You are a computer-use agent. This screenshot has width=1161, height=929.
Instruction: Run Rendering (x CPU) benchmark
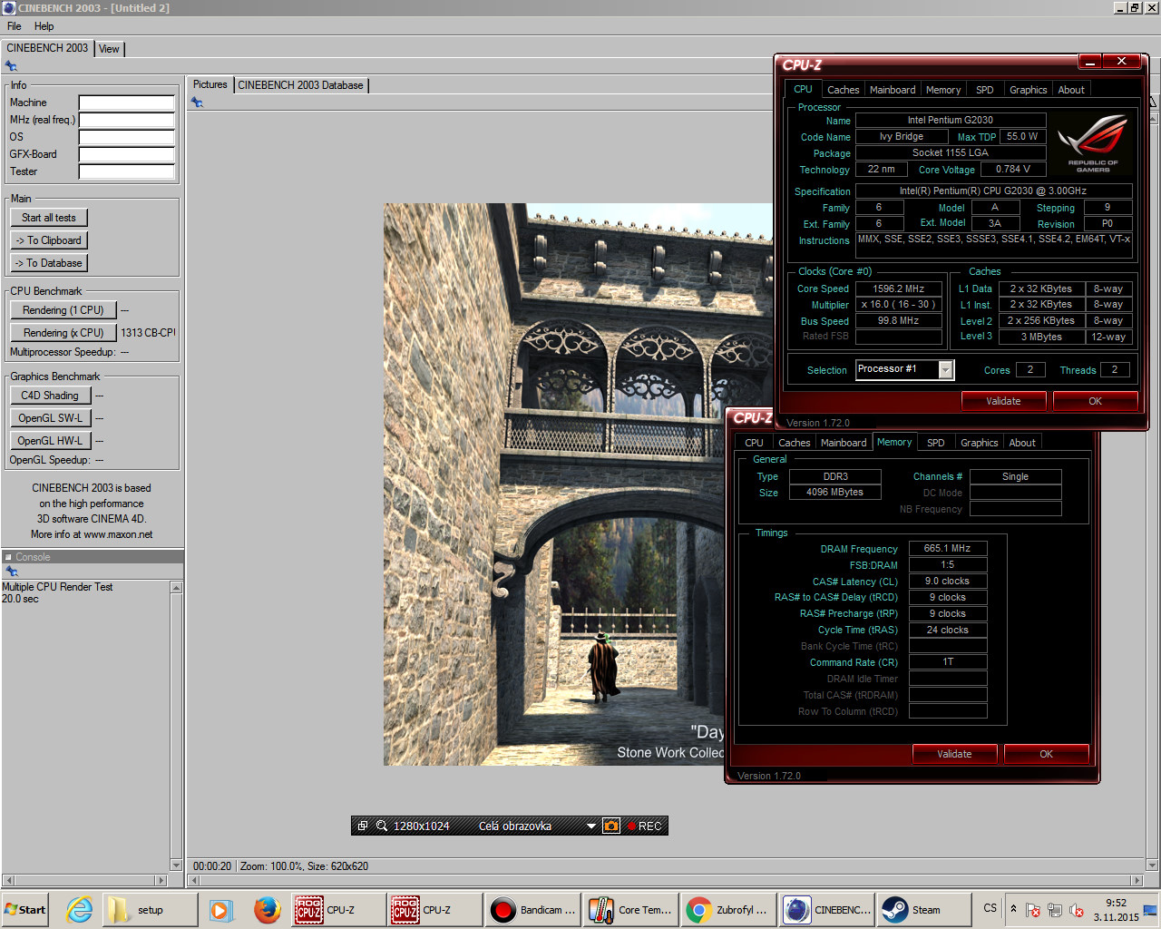[x=63, y=333]
